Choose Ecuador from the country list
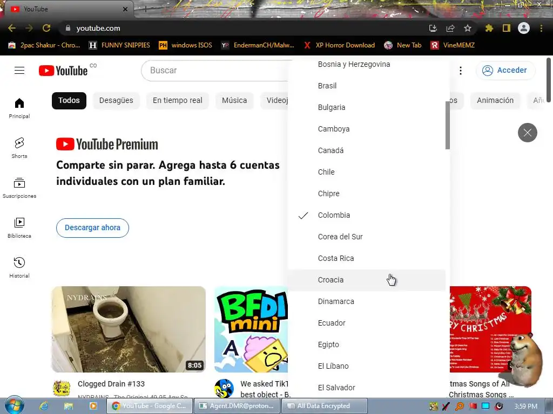553x414 pixels. point(367,323)
